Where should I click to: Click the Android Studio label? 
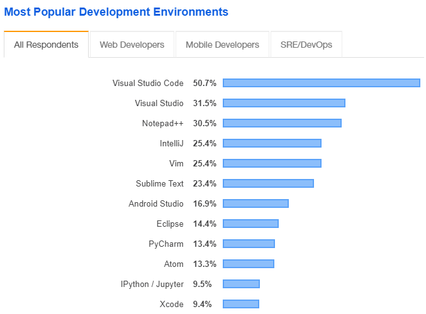(156, 203)
